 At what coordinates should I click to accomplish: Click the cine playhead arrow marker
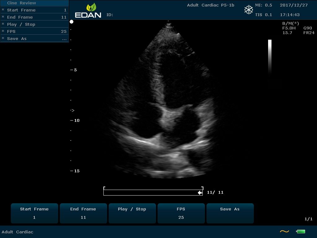(x=200, y=193)
